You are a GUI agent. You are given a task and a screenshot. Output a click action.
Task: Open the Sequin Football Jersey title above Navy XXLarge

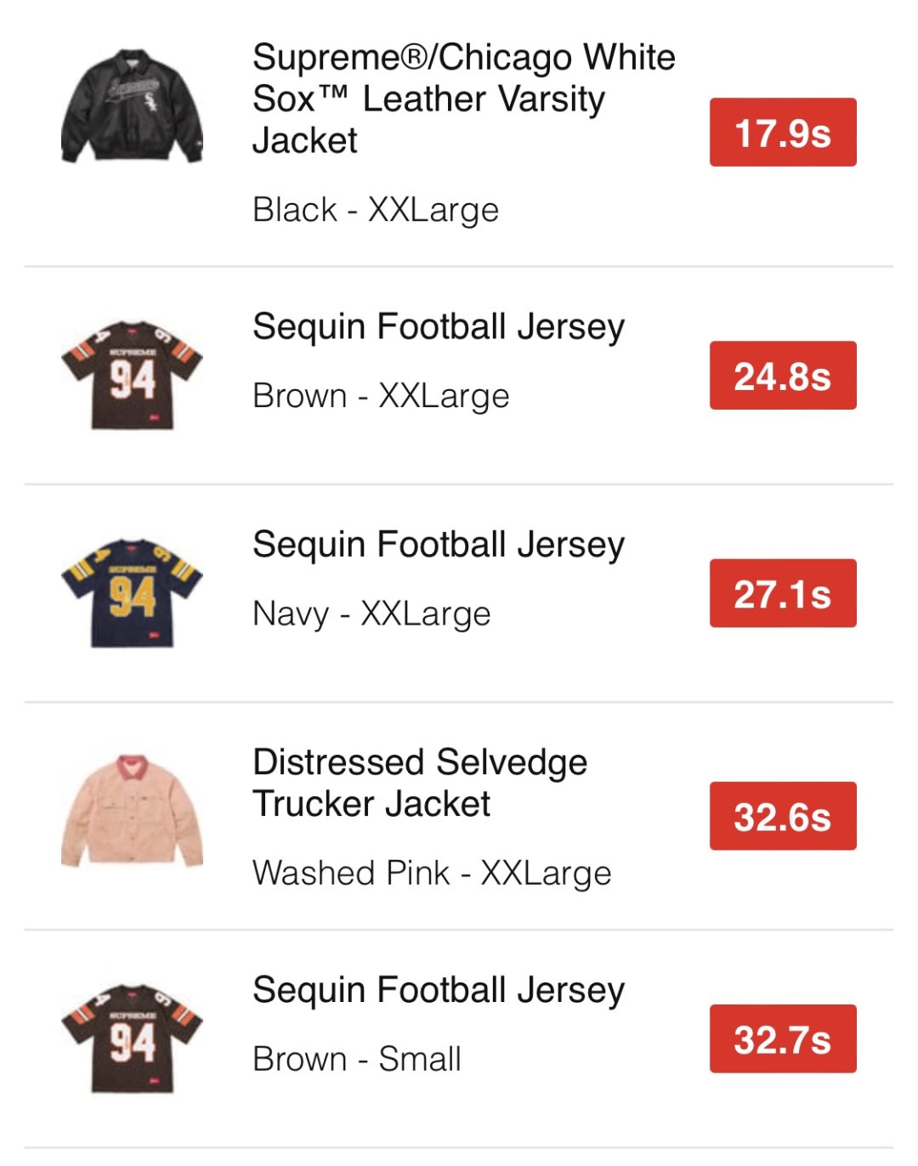coord(439,545)
